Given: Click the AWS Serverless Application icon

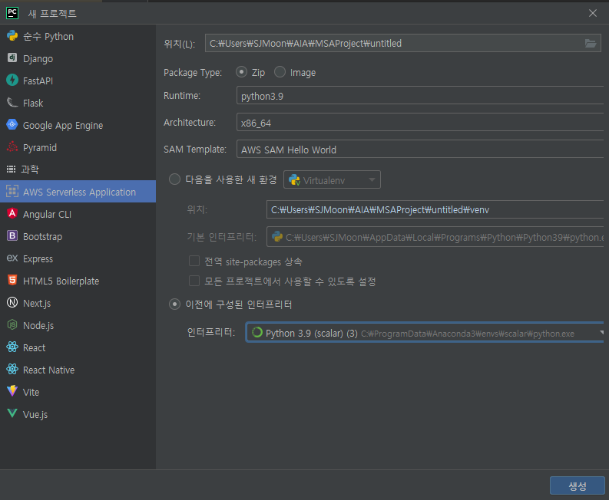Looking at the screenshot, I should point(12,191).
